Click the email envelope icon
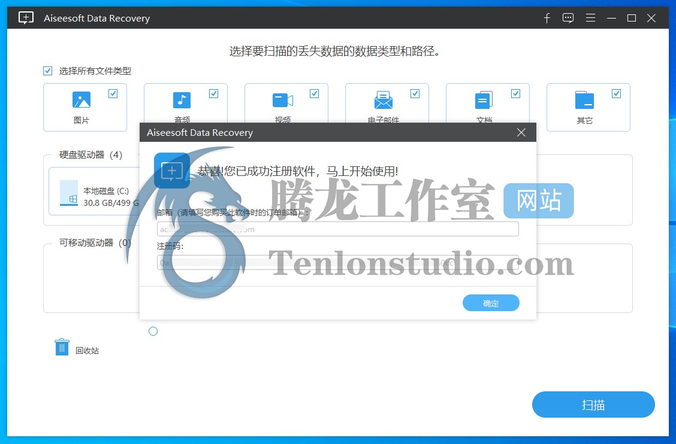 click(384, 100)
